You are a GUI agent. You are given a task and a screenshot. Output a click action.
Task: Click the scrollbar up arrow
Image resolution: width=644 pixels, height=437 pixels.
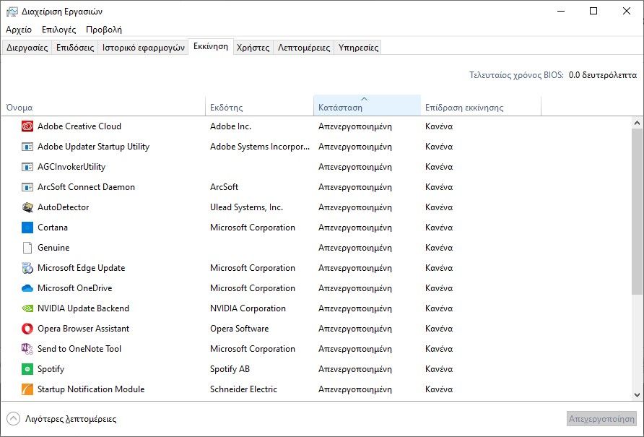pos(637,123)
